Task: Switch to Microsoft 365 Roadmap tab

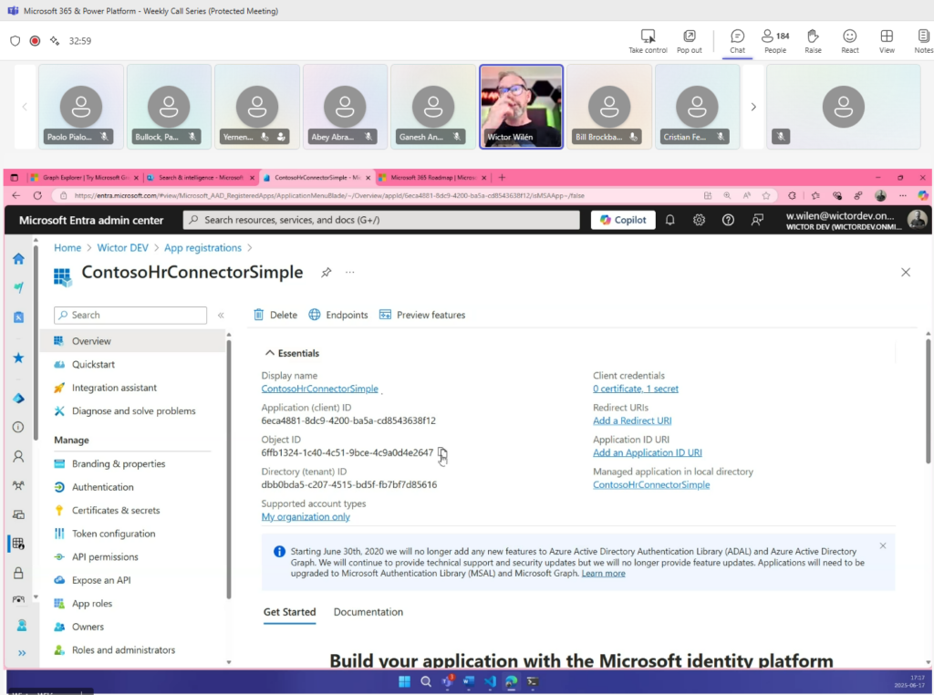Action: pos(432,178)
